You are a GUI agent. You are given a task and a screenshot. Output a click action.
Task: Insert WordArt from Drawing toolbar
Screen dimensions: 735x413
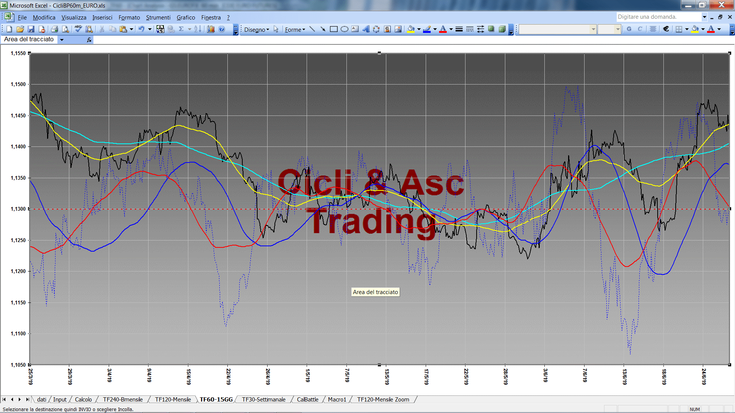click(366, 29)
